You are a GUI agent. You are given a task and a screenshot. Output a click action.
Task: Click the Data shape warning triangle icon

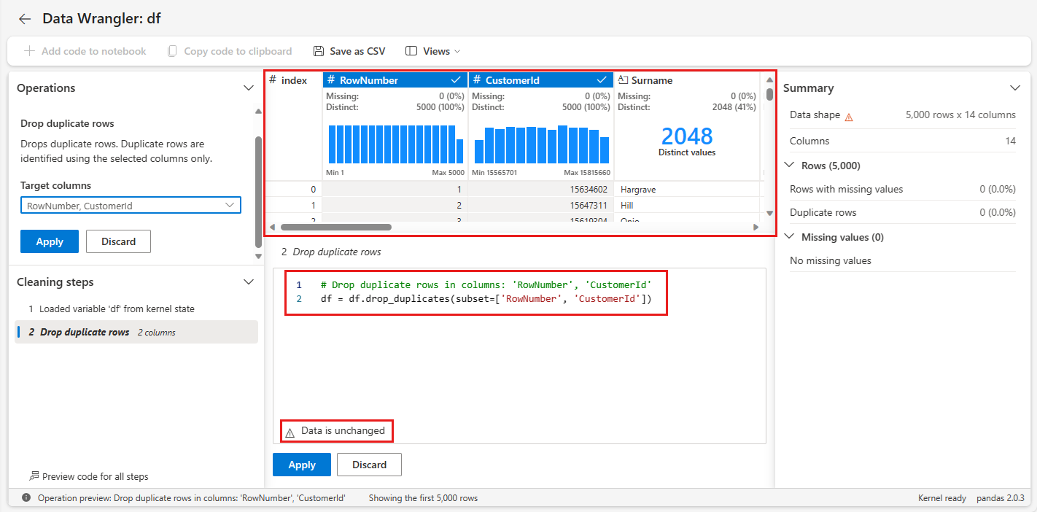849,116
